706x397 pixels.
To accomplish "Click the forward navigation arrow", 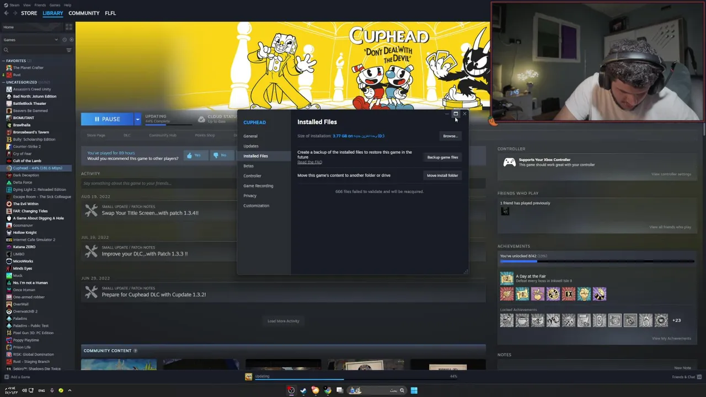I will tap(15, 13).
